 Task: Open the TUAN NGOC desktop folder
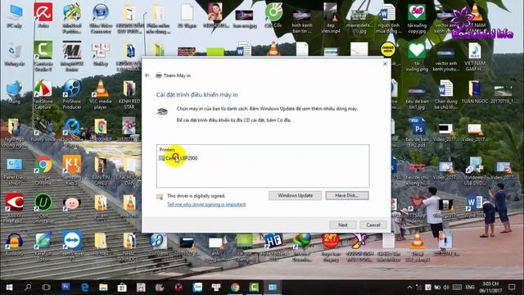475,93
